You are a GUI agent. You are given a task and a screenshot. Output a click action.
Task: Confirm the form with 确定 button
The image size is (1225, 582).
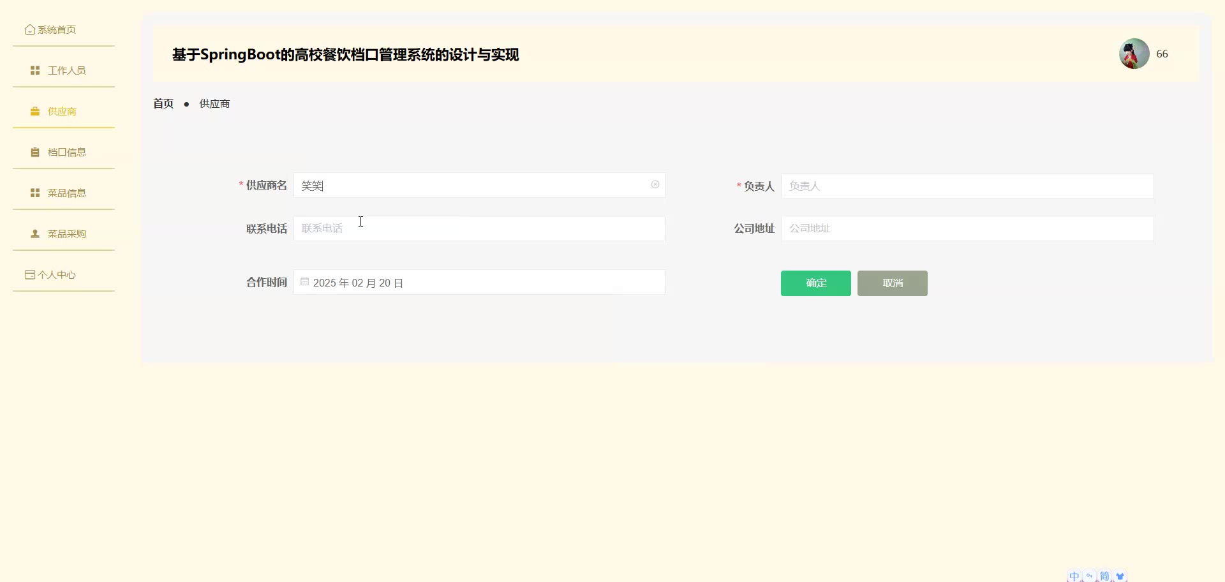point(816,283)
